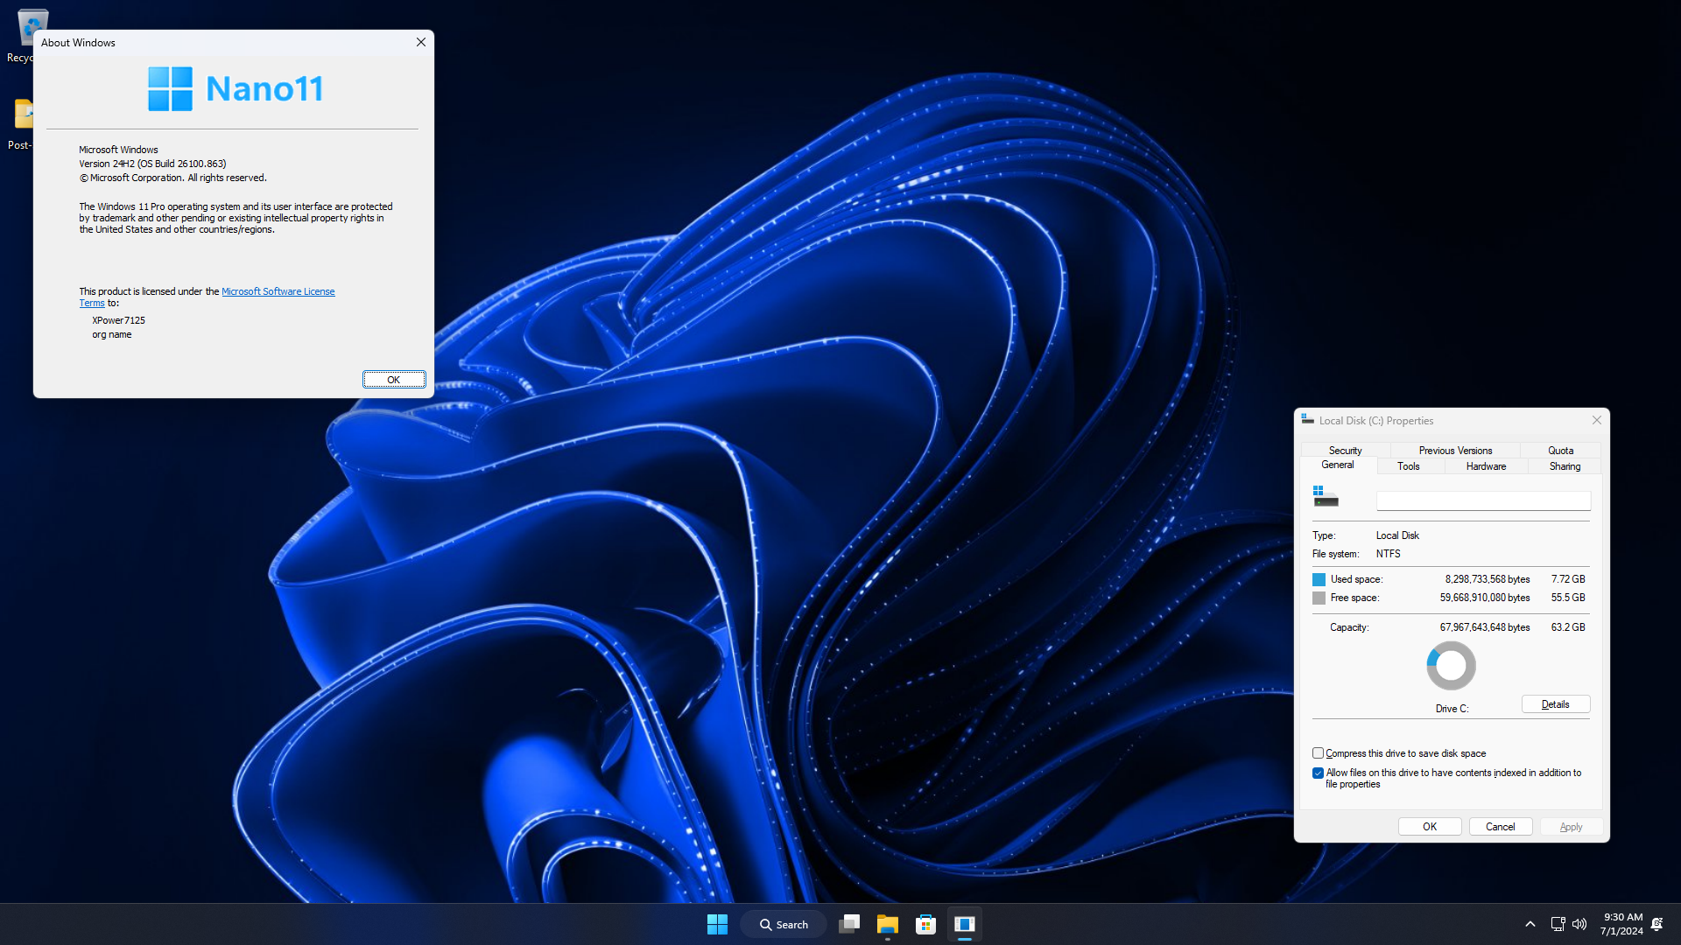Disable file contents indexing for the drive
Image resolution: width=1681 pixels, height=945 pixels.
1317,773
